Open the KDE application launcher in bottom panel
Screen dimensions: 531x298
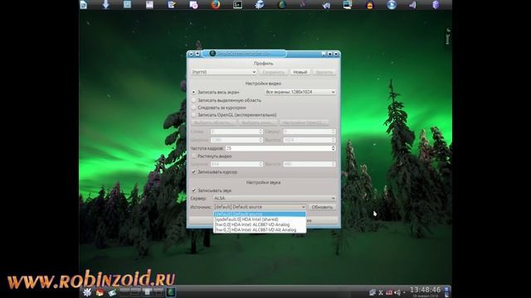click(87, 292)
